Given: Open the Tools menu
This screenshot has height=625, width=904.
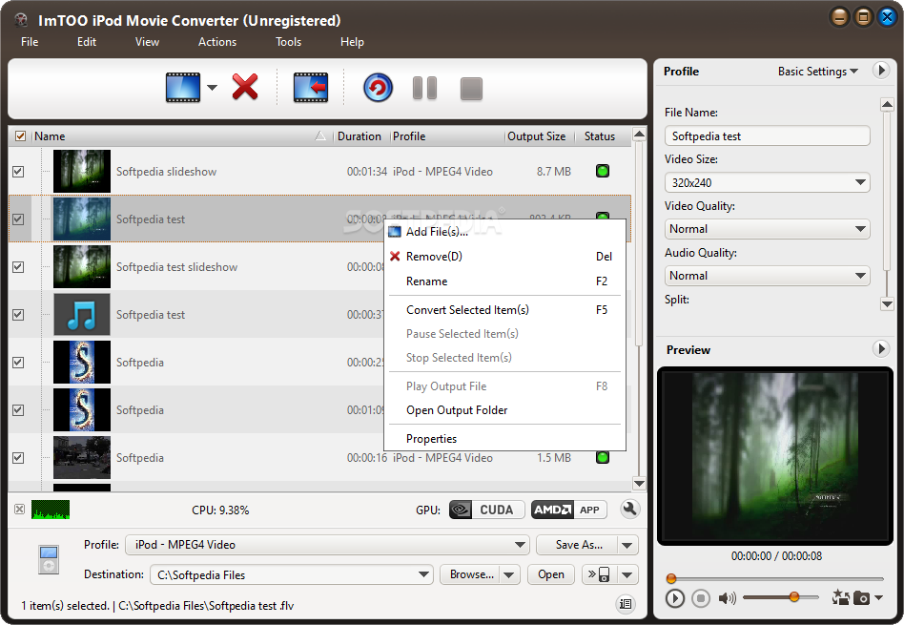Looking at the screenshot, I should point(288,42).
